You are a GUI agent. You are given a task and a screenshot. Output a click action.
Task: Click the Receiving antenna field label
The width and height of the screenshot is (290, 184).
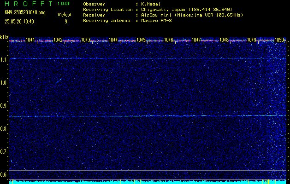107,21
